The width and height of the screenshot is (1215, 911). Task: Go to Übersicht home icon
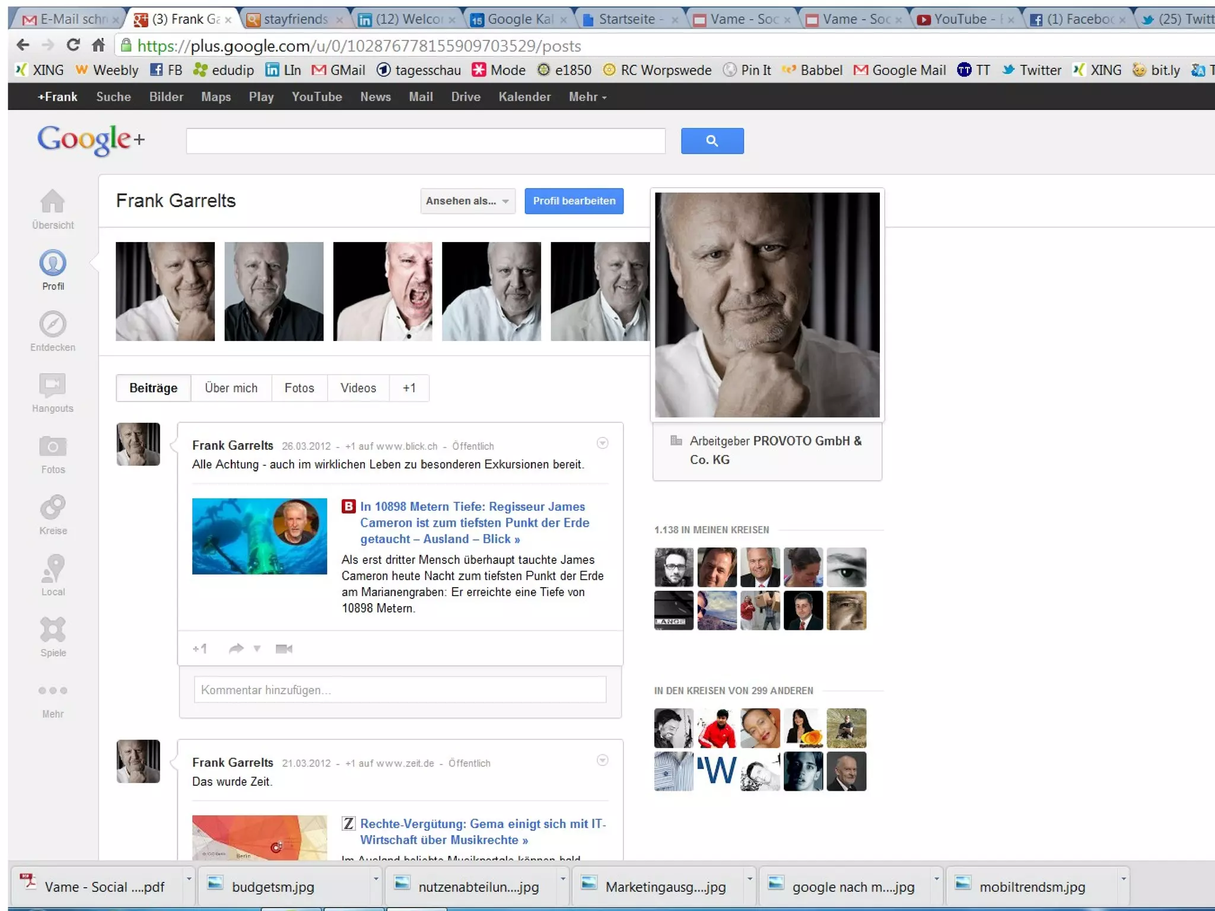coord(52,202)
